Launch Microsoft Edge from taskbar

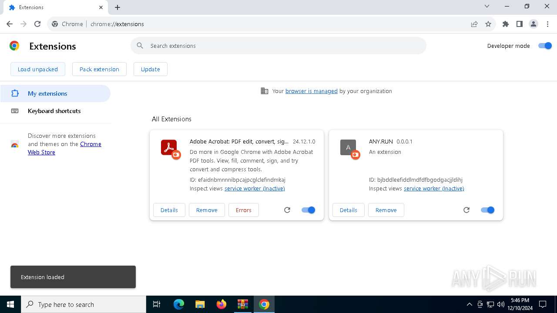coord(179,304)
